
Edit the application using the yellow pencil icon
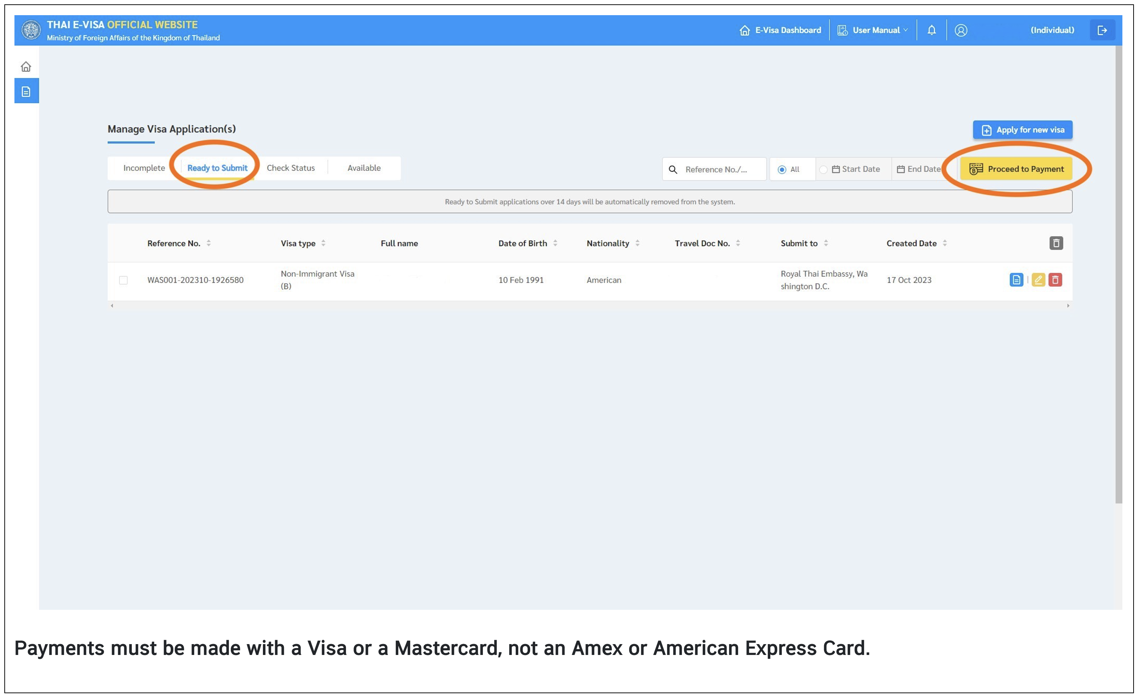1039,280
